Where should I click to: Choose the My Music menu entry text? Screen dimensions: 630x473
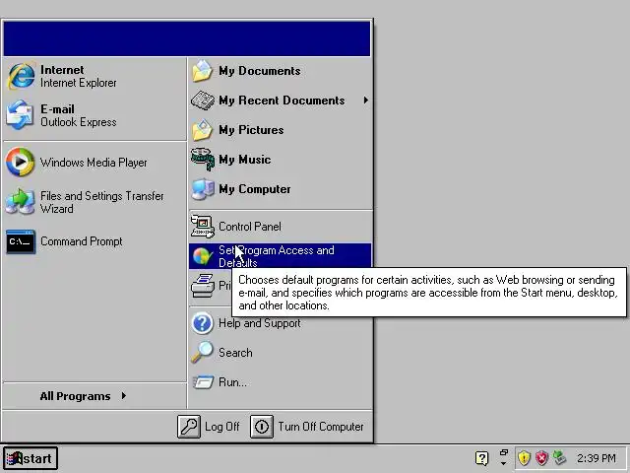245,160
